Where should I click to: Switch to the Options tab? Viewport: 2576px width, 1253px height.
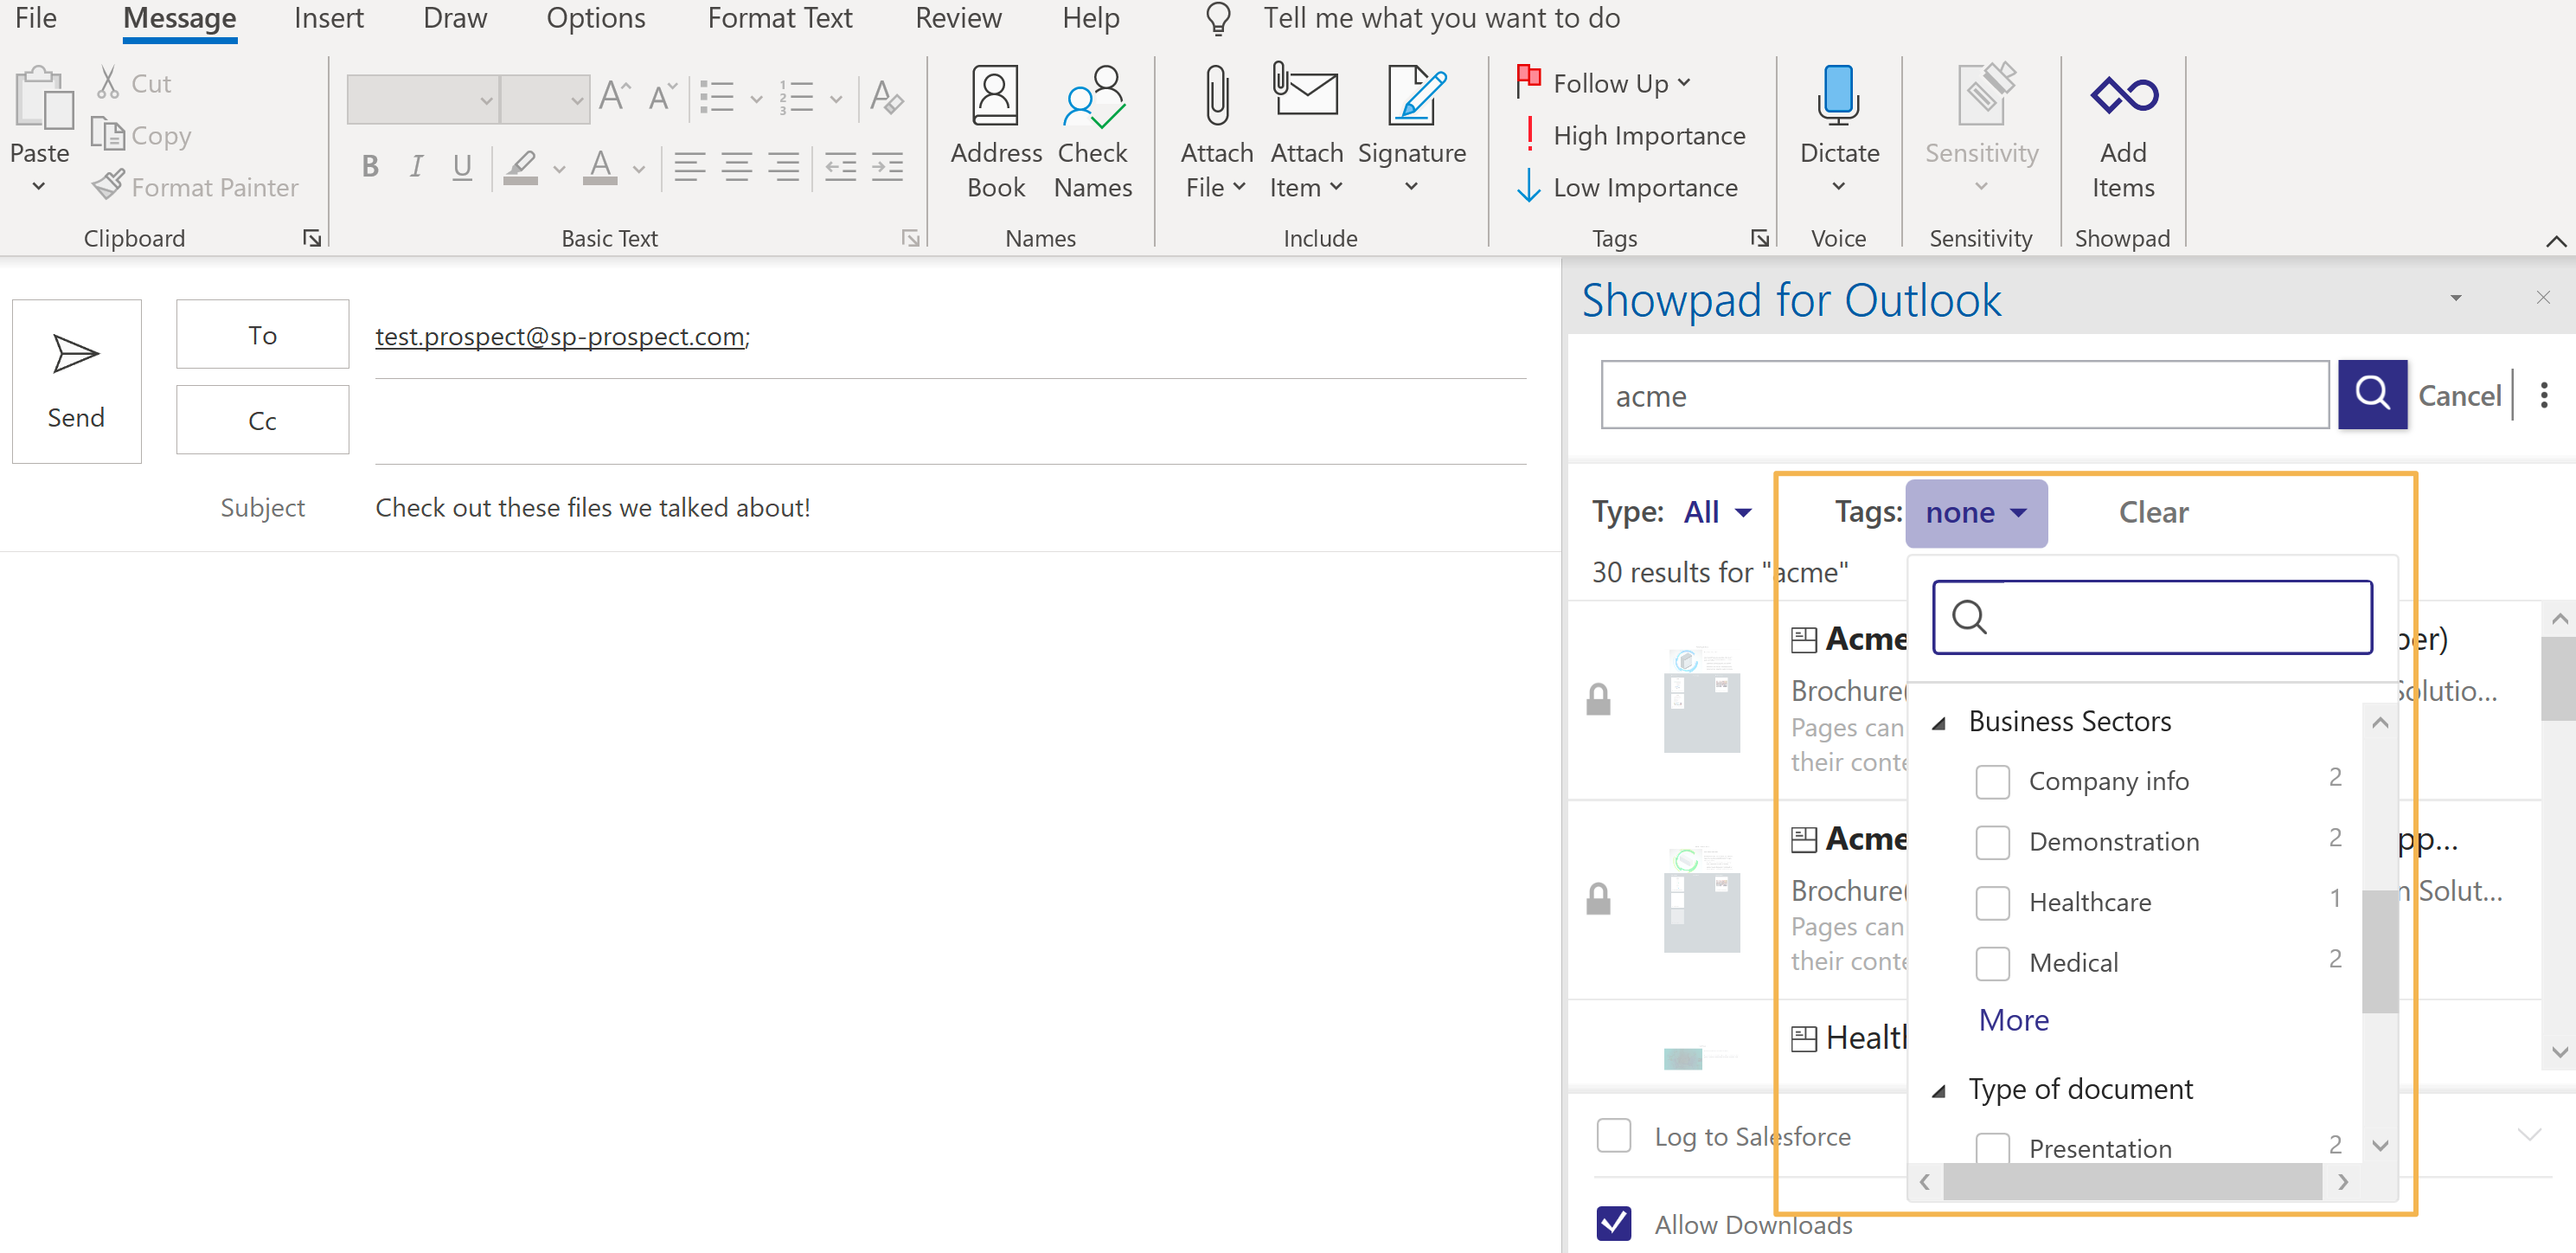coord(595,18)
